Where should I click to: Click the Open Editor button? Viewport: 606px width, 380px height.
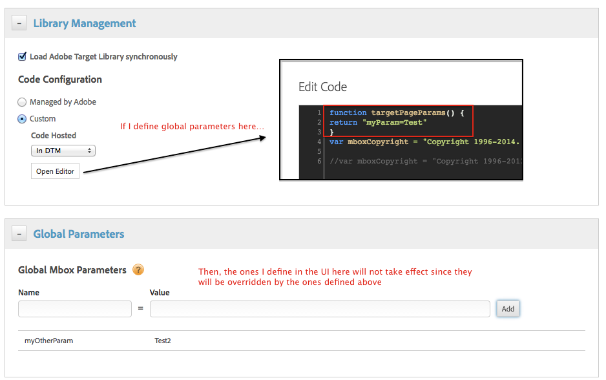pos(55,171)
